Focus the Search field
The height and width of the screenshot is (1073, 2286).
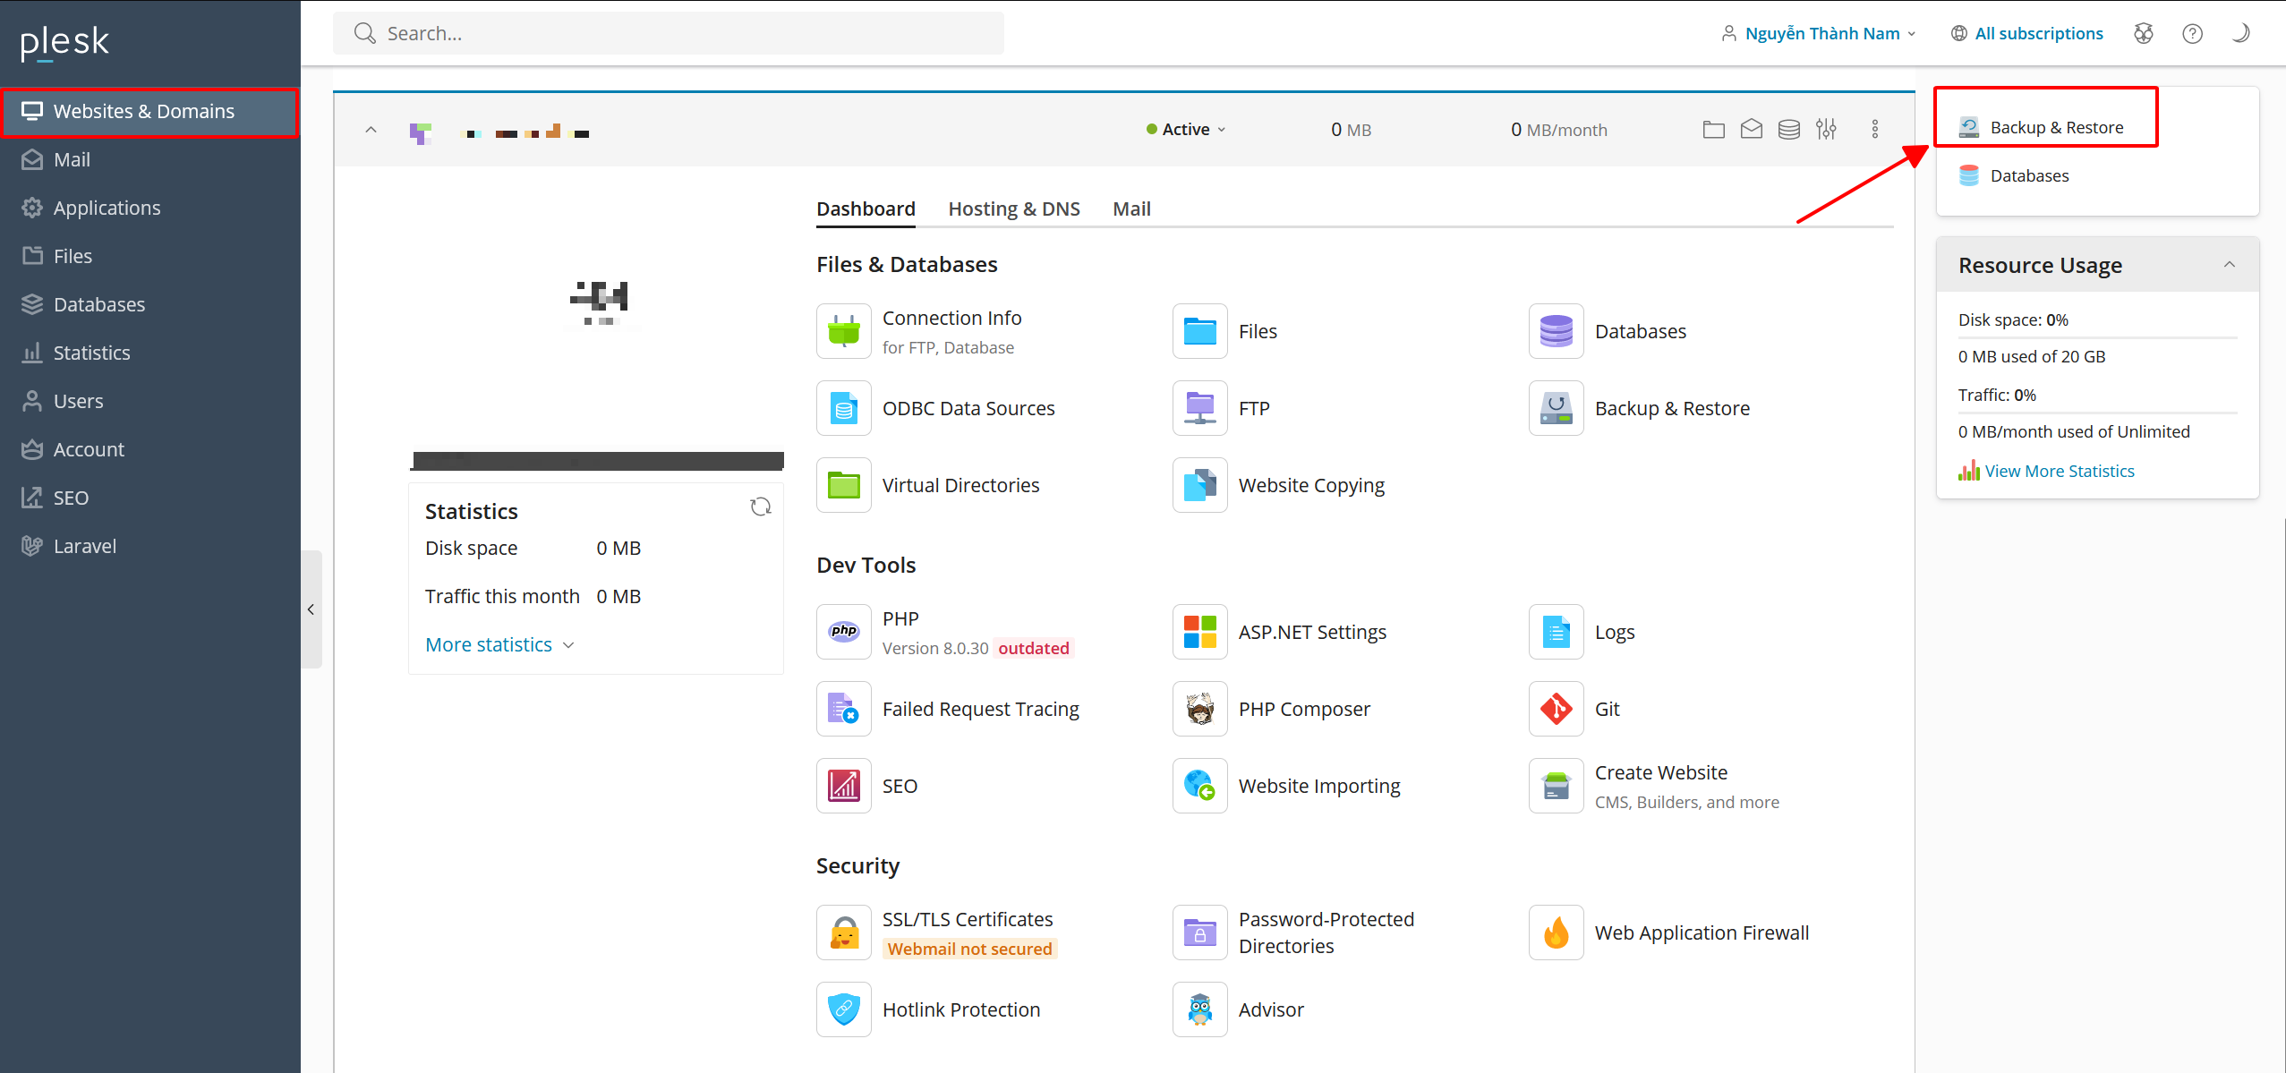point(668,33)
